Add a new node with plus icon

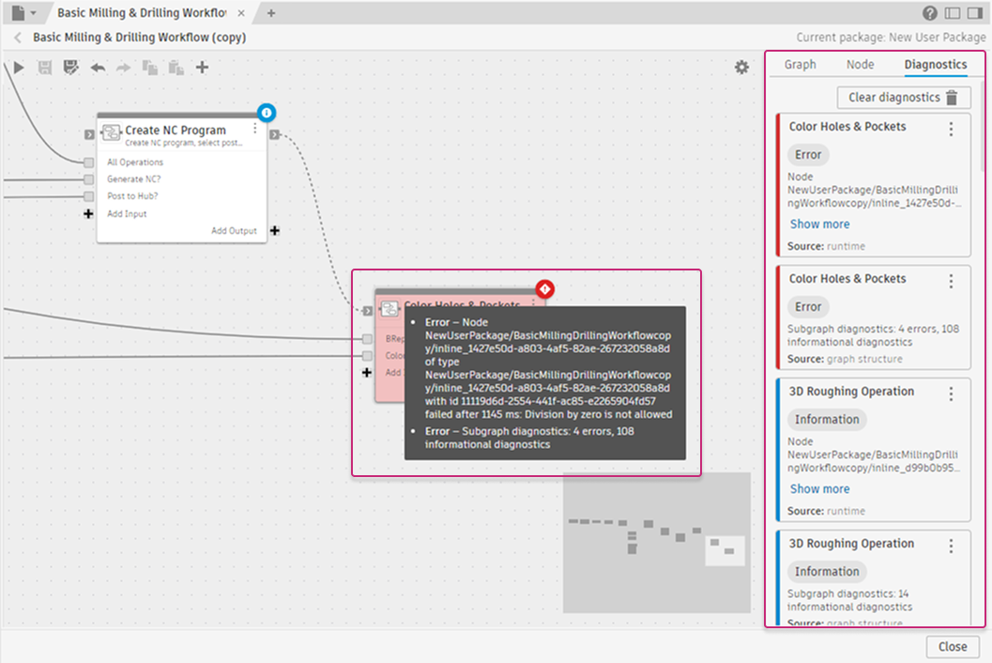(x=202, y=67)
